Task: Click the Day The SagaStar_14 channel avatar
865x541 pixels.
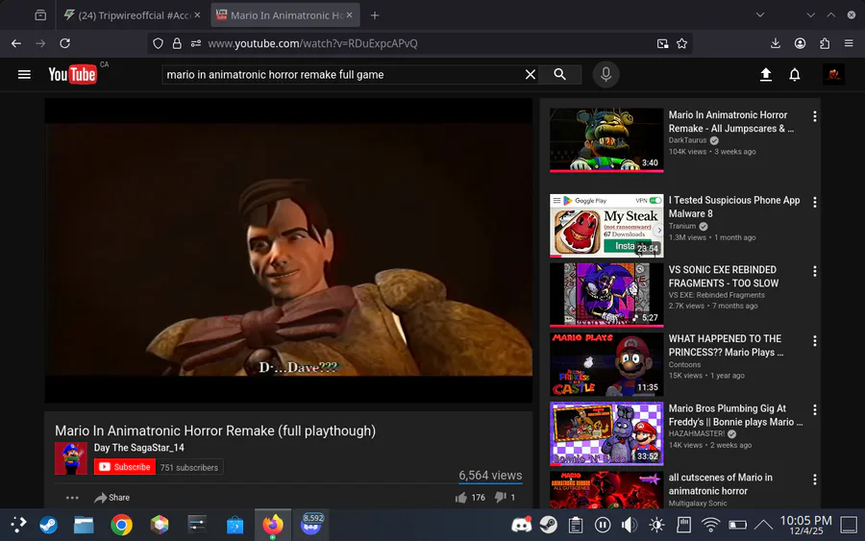Action: click(70, 458)
